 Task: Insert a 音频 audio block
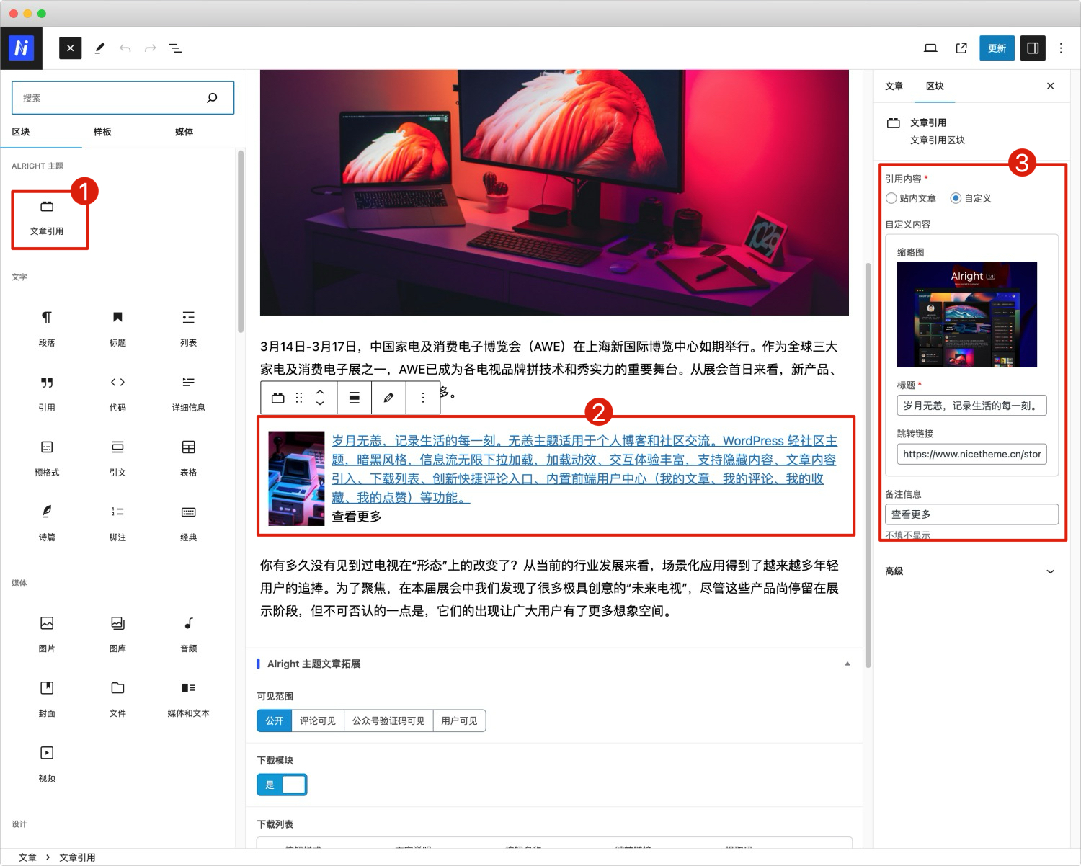tap(188, 634)
